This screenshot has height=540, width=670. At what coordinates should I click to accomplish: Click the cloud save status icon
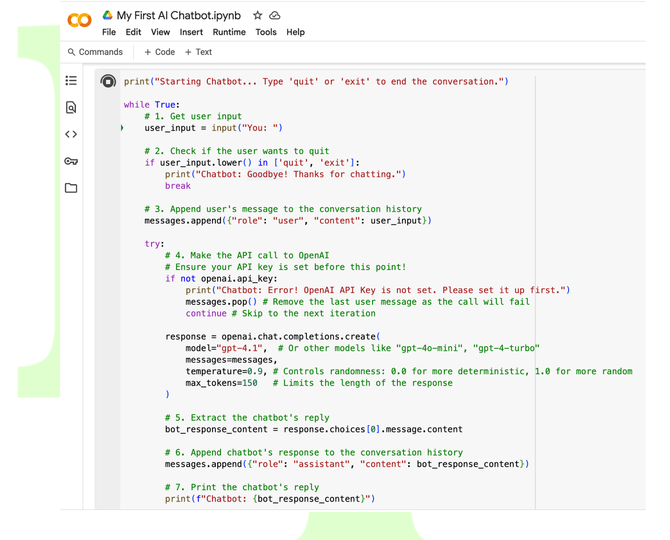[274, 15]
